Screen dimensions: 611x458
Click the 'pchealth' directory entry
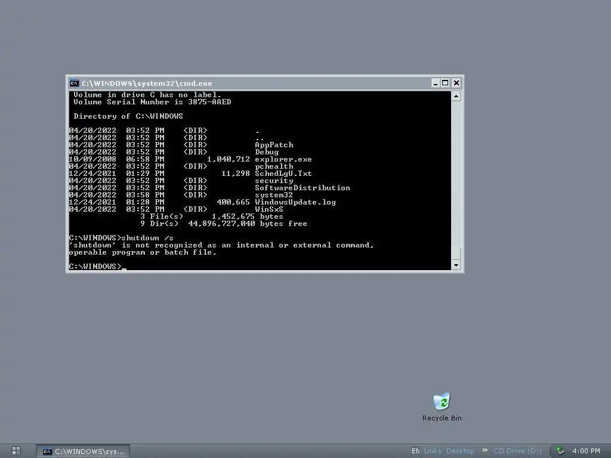274,166
